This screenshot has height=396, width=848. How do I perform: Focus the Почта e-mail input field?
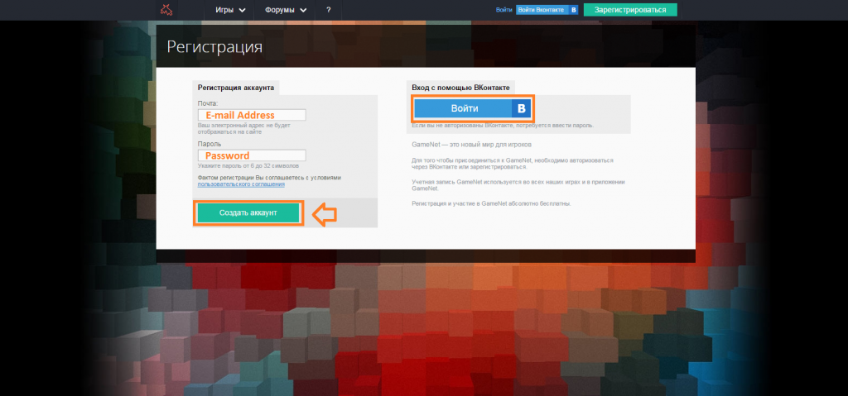[x=252, y=115]
